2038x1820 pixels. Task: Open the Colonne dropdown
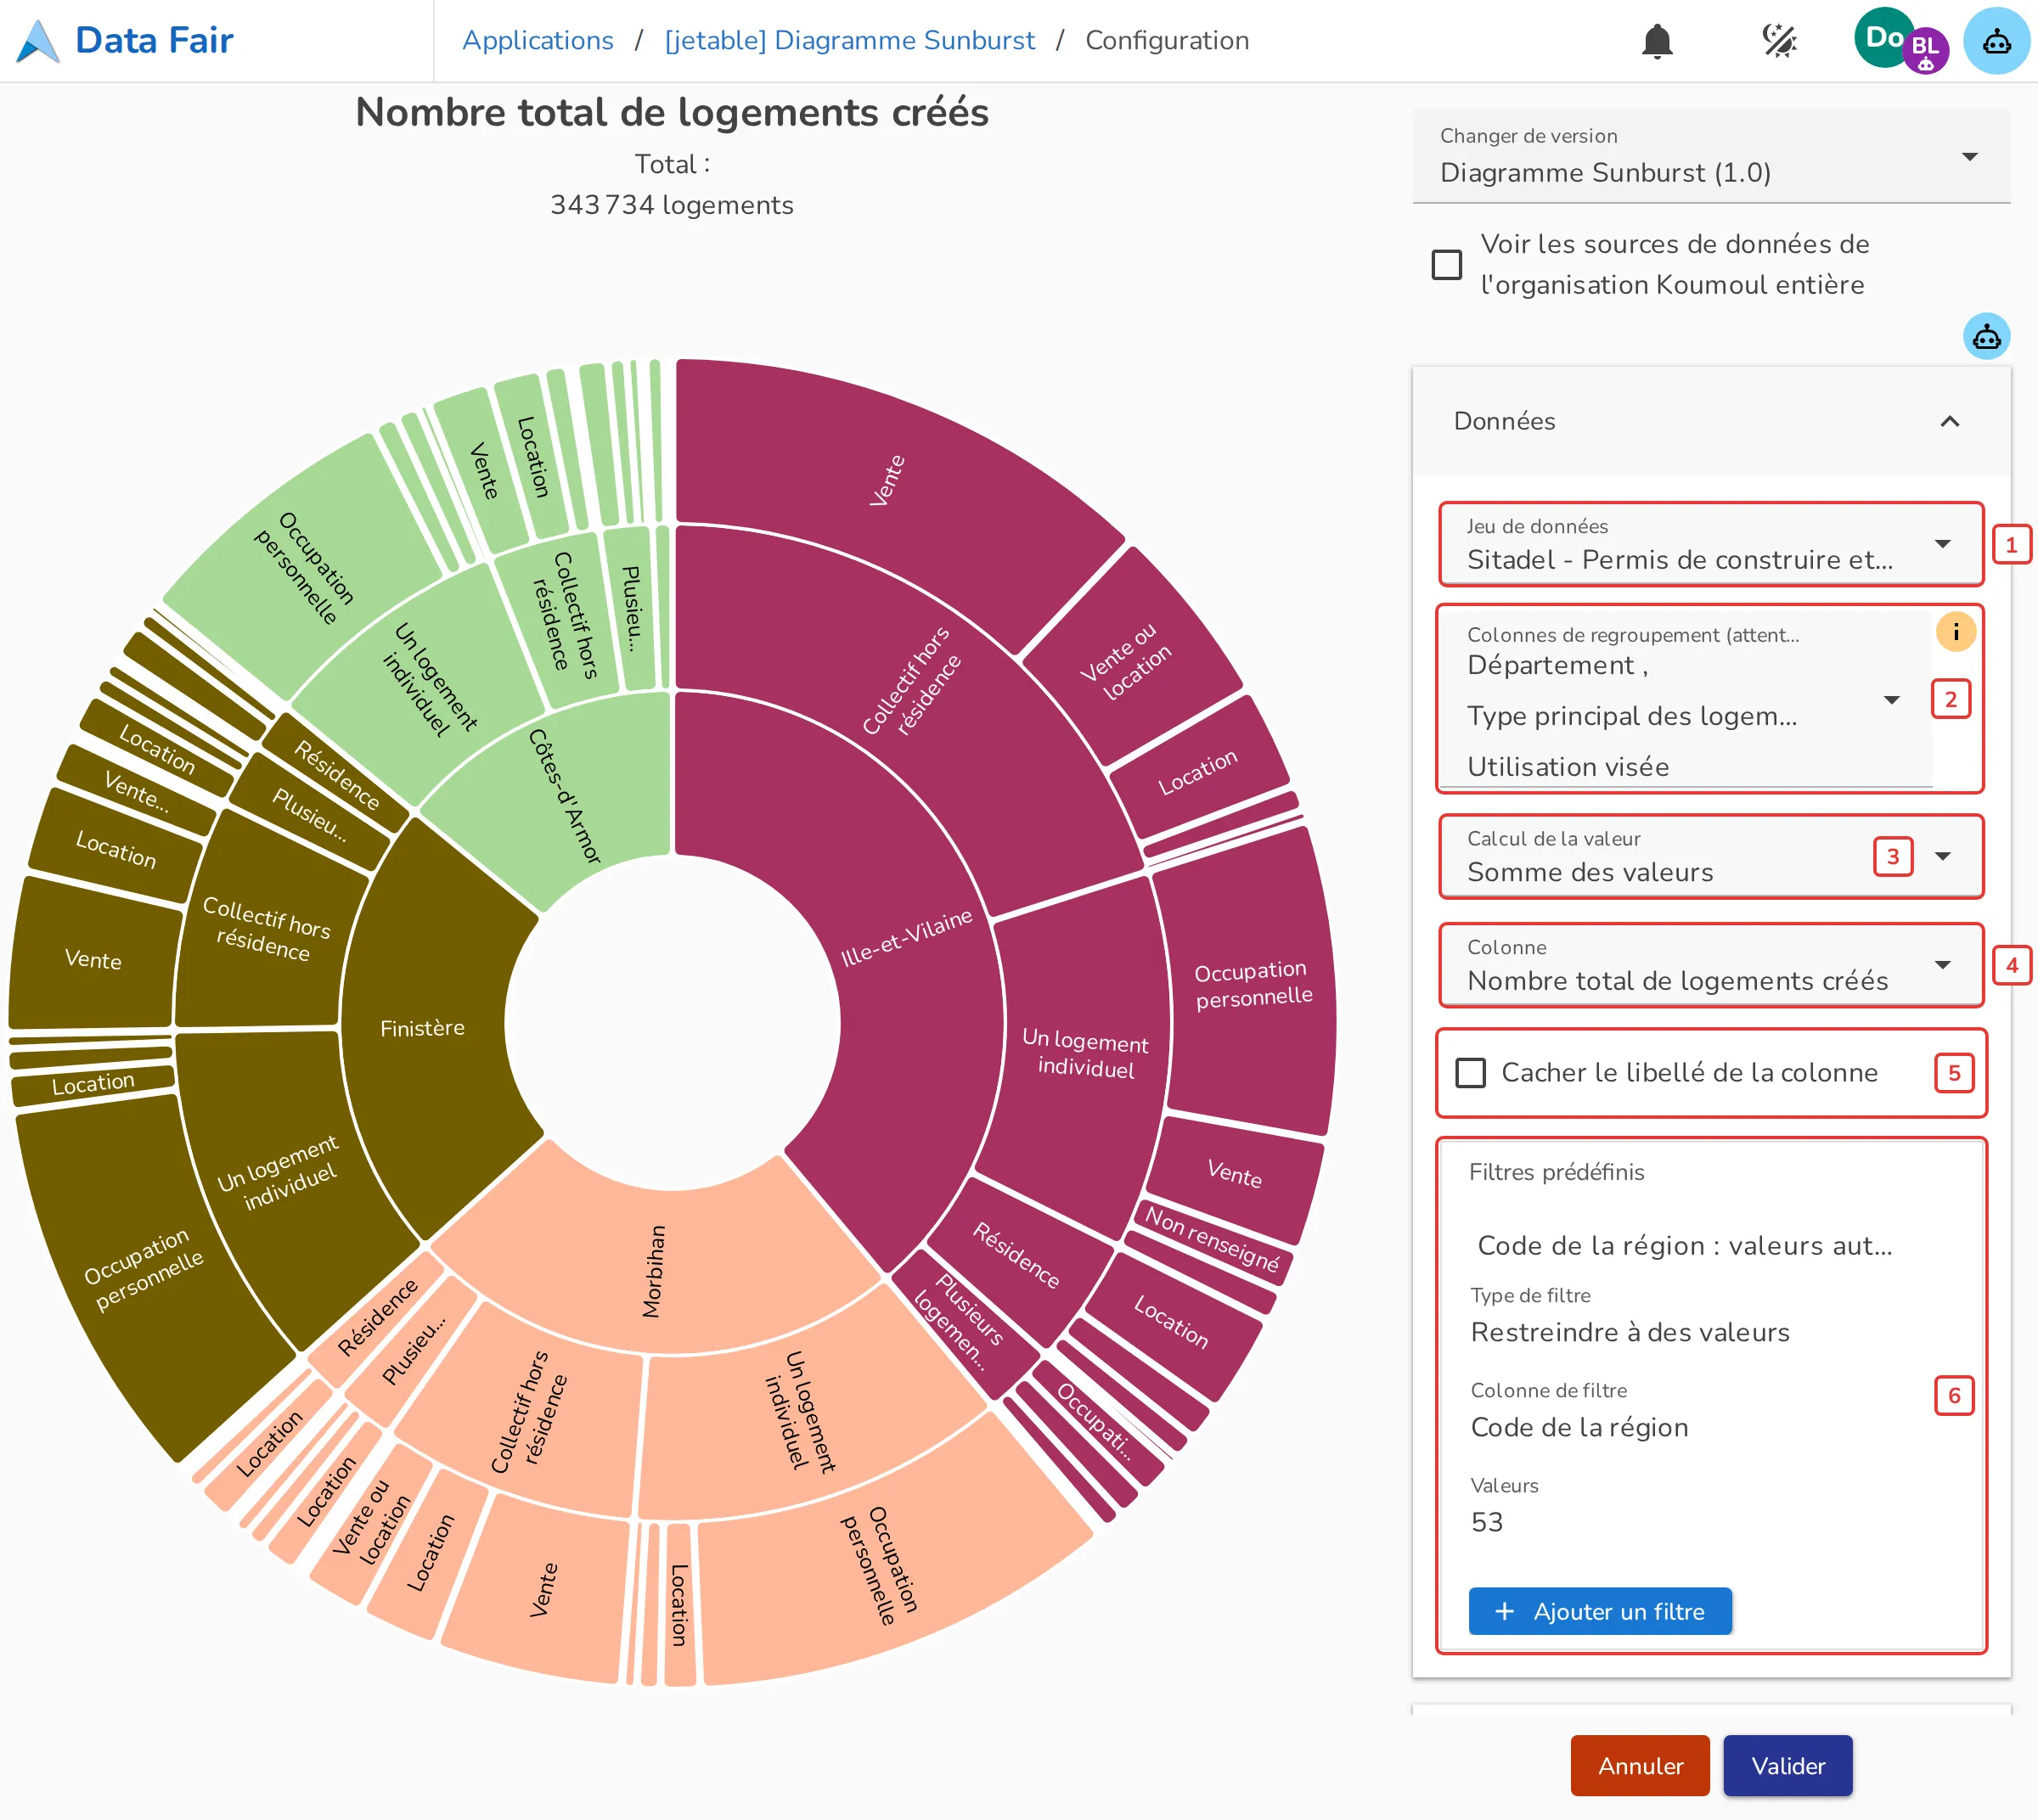pos(1710,965)
